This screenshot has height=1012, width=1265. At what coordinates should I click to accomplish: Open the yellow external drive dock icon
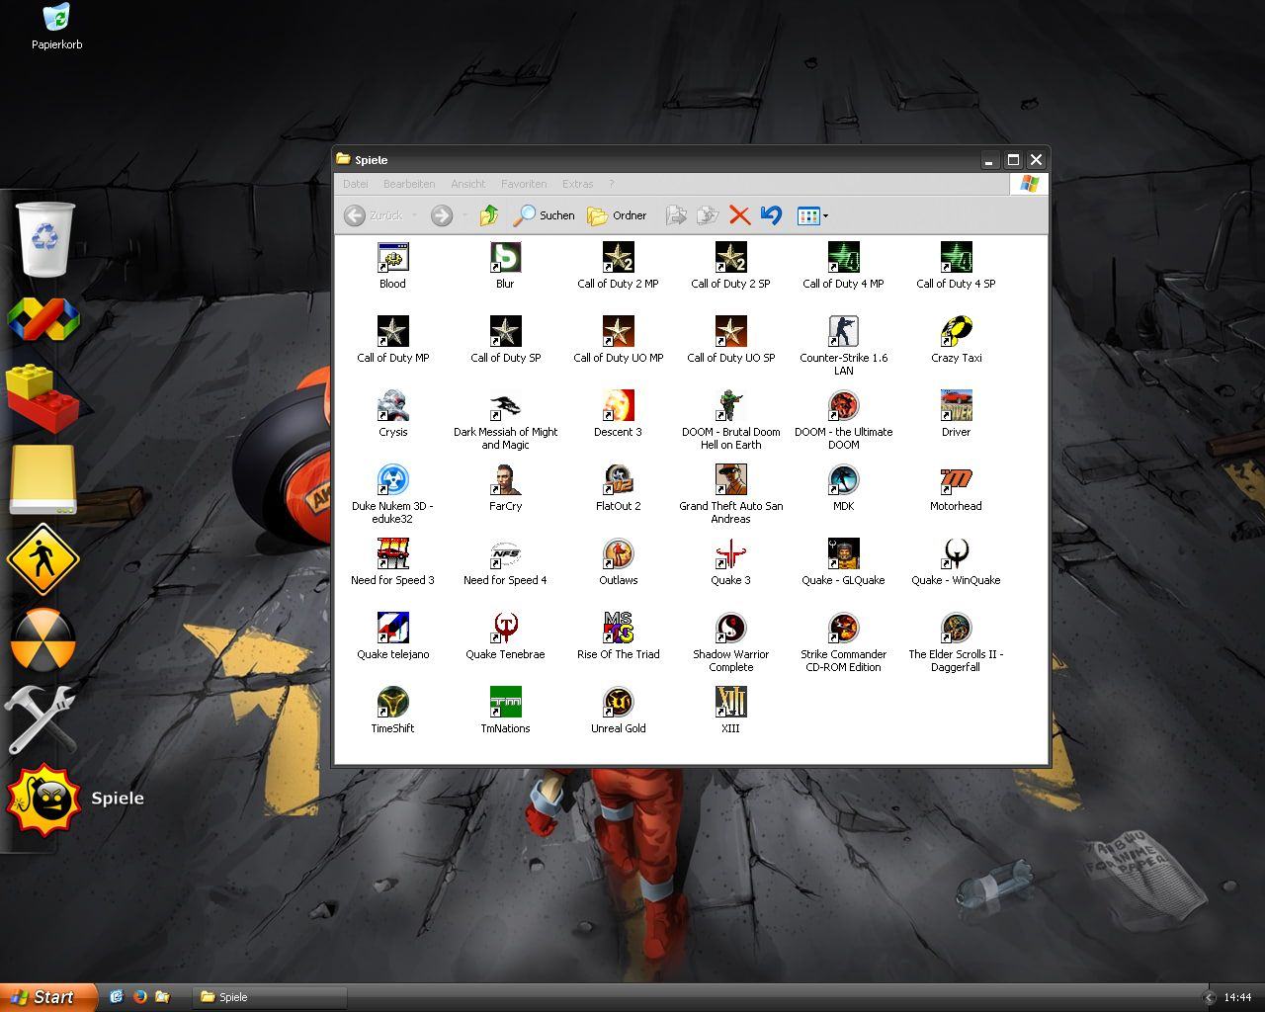click(42, 479)
